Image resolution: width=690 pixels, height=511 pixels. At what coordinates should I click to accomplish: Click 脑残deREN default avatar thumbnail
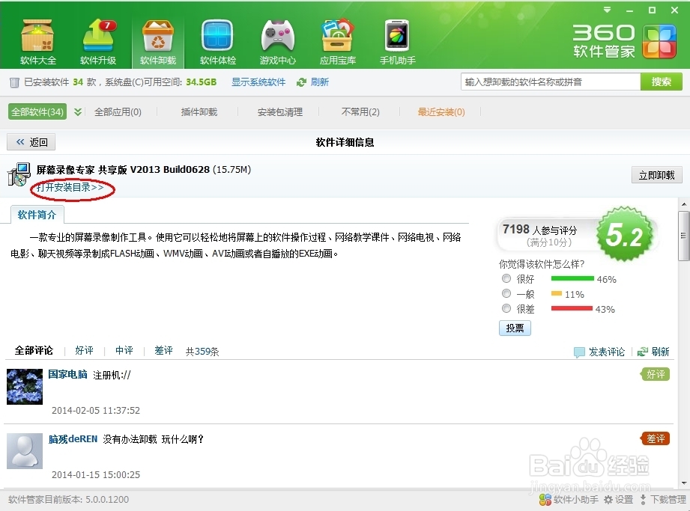coord(25,451)
